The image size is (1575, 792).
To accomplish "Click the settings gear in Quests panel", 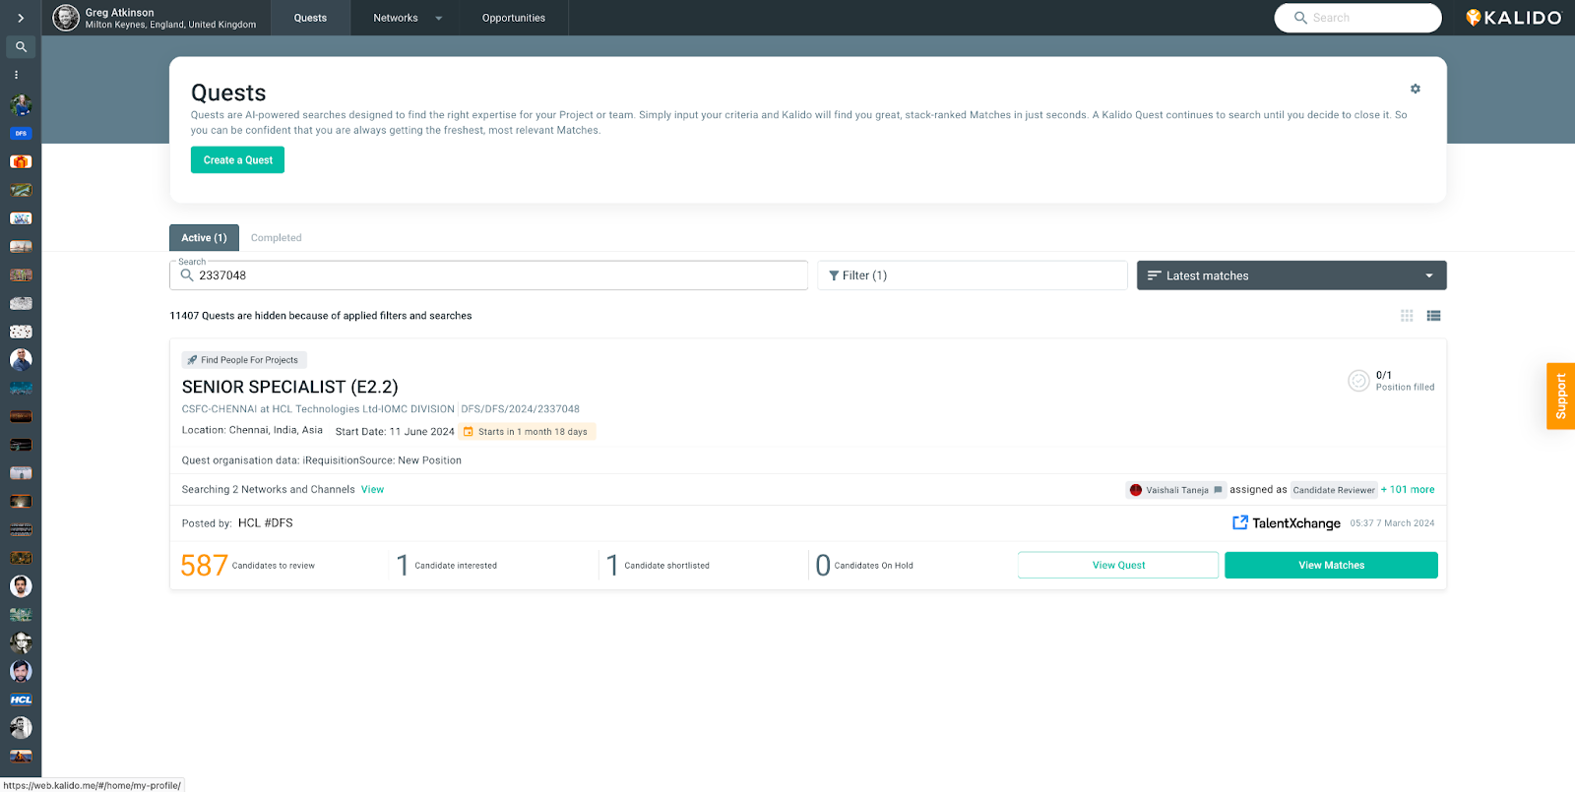I will point(1415,89).
